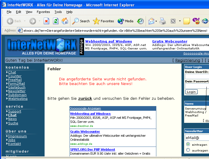Open center ad Webhosting auf Windows link
The height and width of the screenshot is (159, 209).
90,114
